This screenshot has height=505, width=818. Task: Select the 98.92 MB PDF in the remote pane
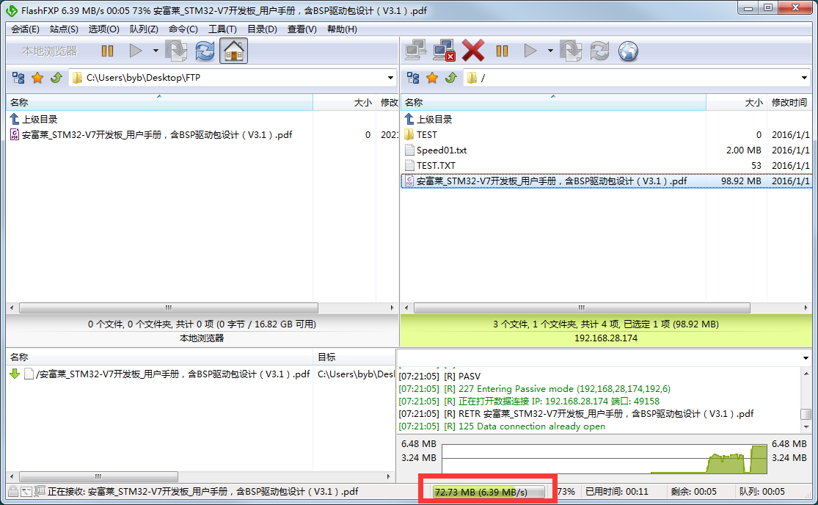coord(606,181)
